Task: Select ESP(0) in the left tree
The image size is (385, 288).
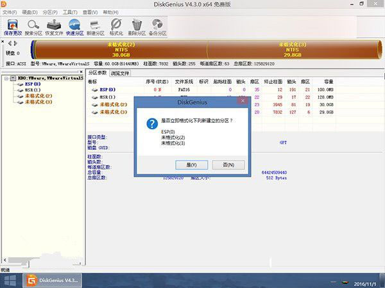Action: pyautogui.click(x=33, y=84)
